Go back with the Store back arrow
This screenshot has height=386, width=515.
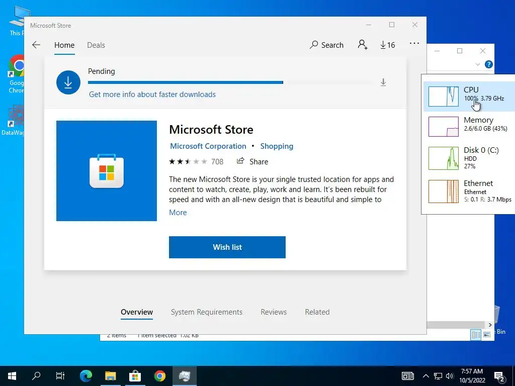pos(36,45)
